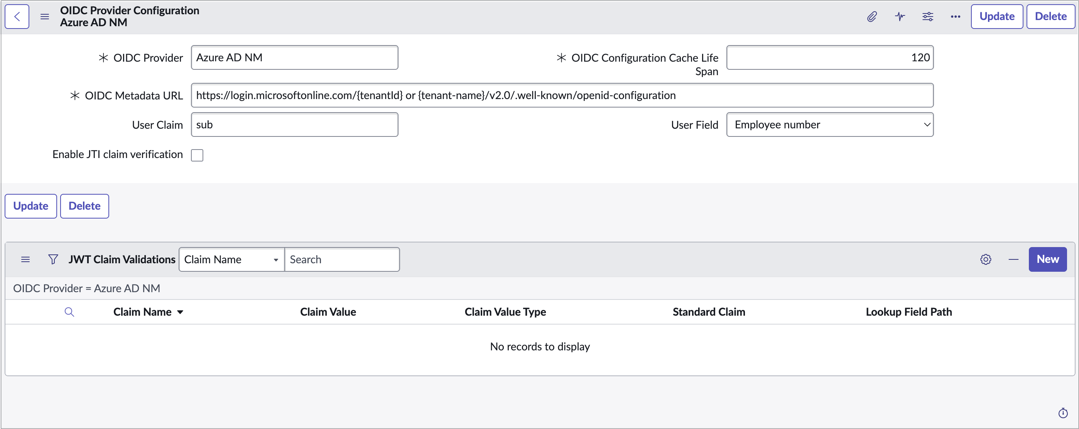Open JWT Claim Validations list menu
1079x429 pixels.
coord(25,259)
